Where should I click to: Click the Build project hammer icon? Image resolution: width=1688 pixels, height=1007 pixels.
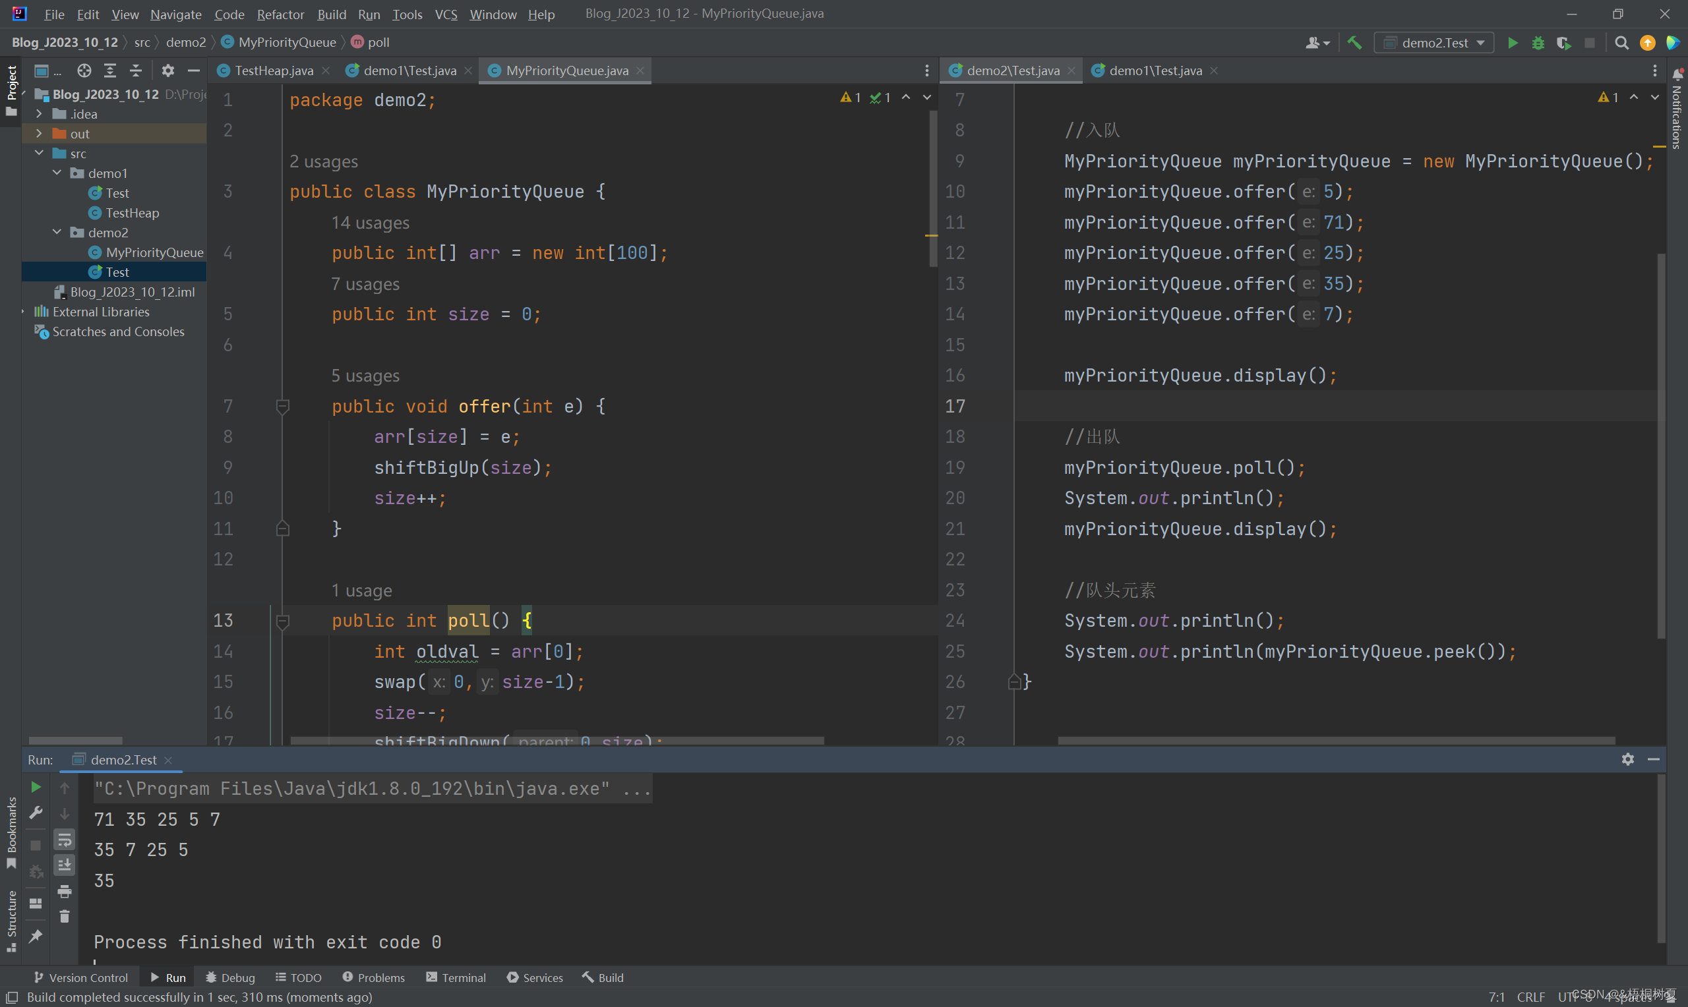point(1355,43)
